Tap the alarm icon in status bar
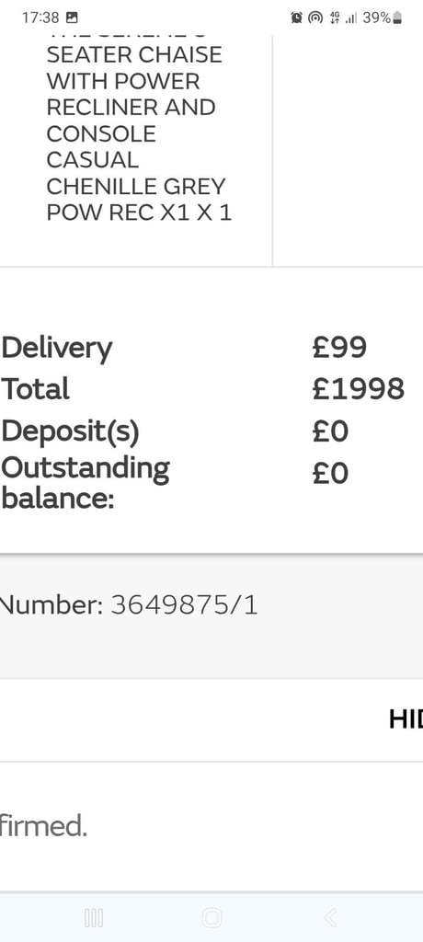 [297, 18]
